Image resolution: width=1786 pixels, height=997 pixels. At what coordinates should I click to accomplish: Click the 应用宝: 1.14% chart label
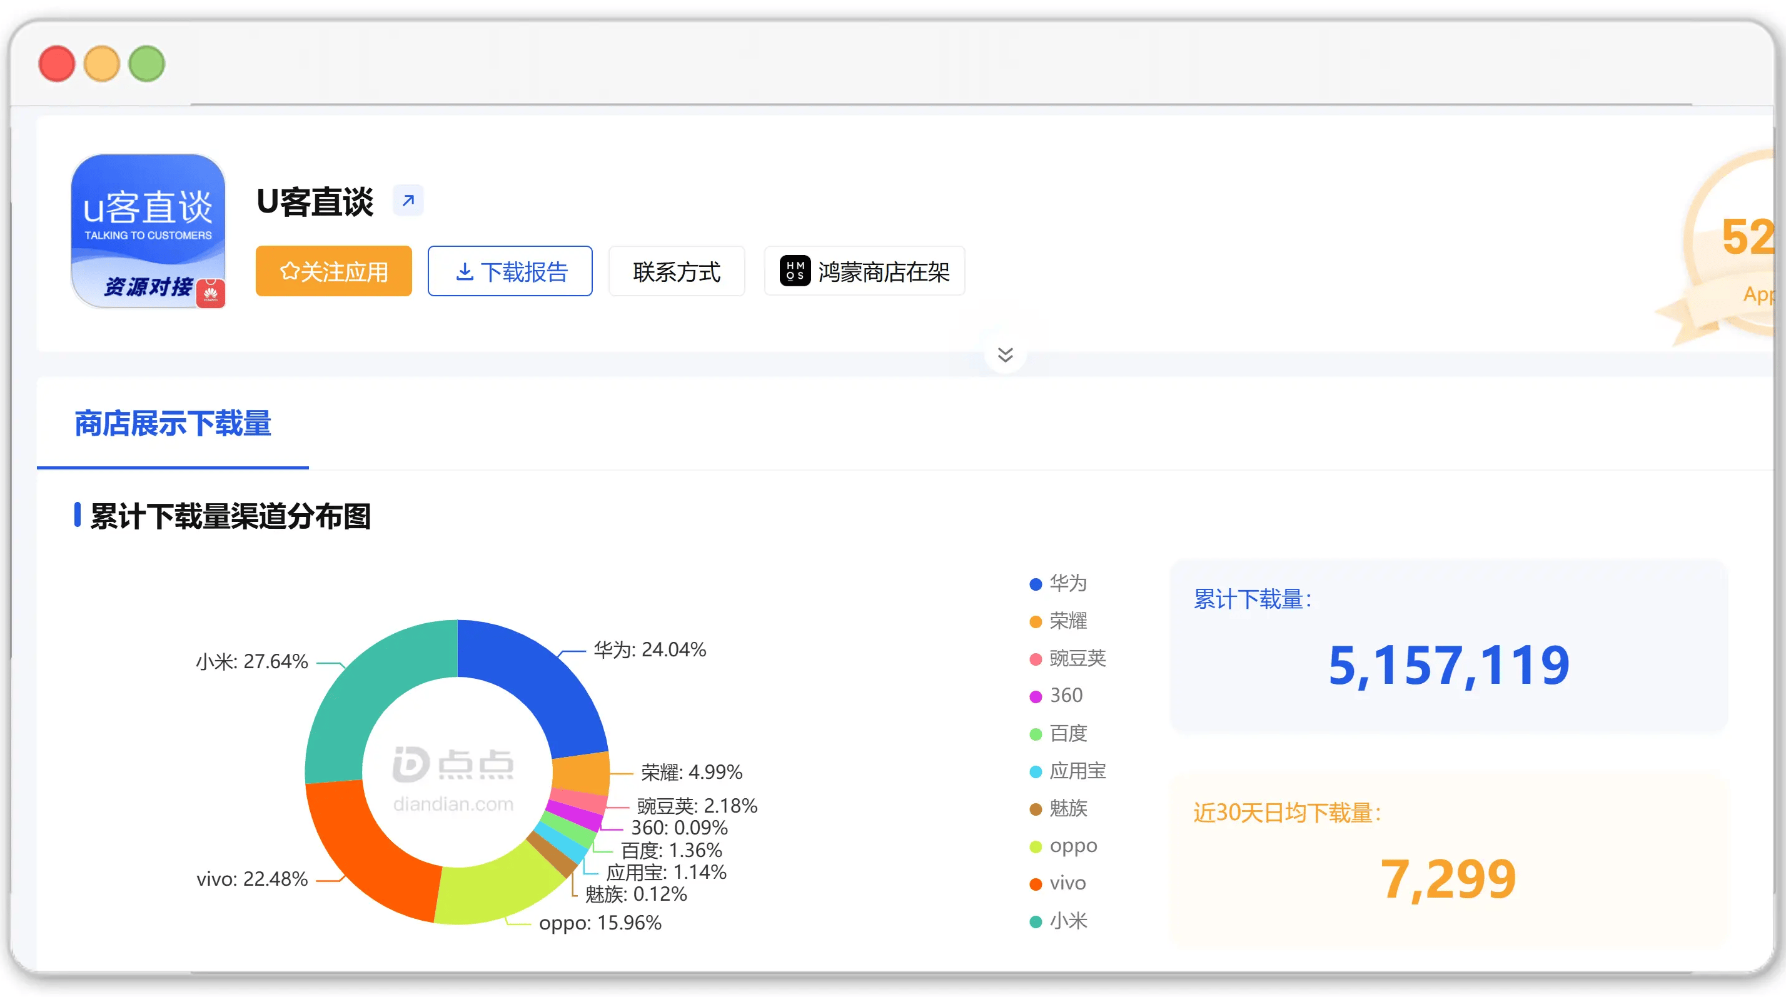pos(666,872)
